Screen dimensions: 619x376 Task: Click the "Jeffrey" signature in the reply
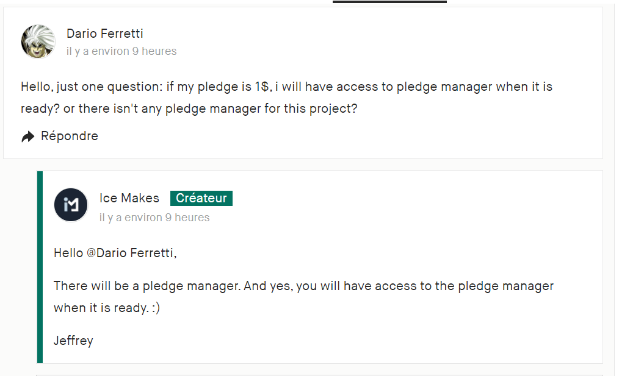73,341
